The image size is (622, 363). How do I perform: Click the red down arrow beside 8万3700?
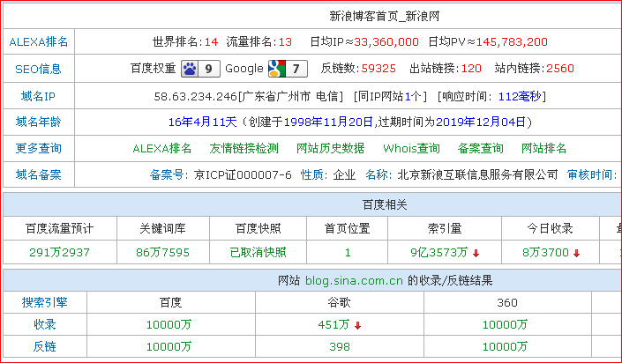point(577,253)
